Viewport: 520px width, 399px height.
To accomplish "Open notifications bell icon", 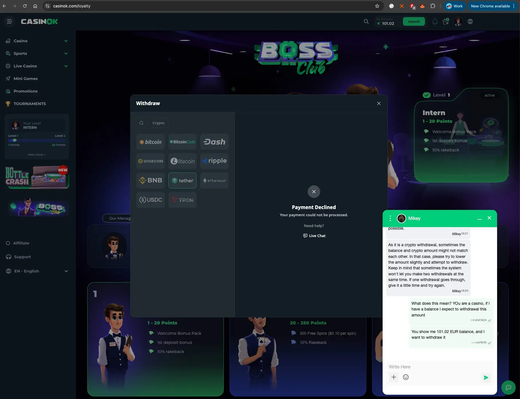I will pyautogui.click(x=435, y=21).
